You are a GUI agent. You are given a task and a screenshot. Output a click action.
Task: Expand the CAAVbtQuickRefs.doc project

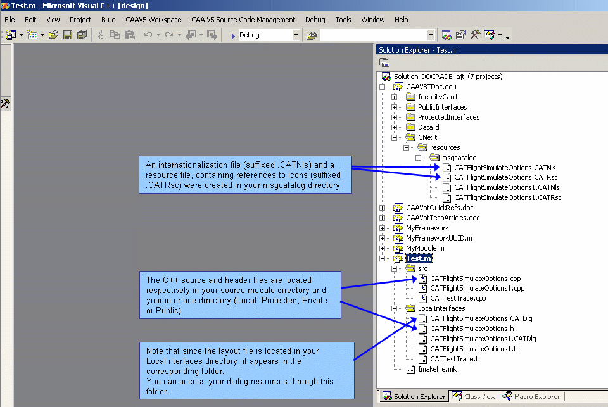[383, 208]
